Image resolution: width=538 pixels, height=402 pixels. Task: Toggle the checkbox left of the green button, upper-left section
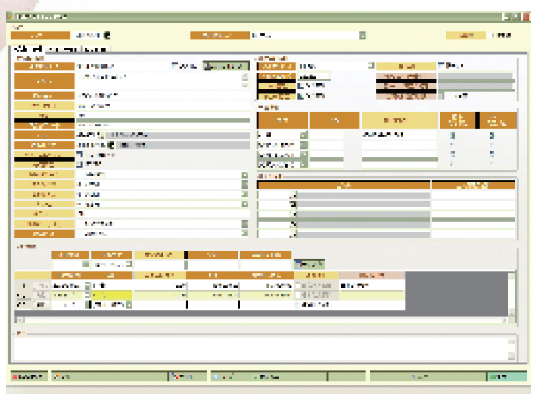(x=175, y=67)
